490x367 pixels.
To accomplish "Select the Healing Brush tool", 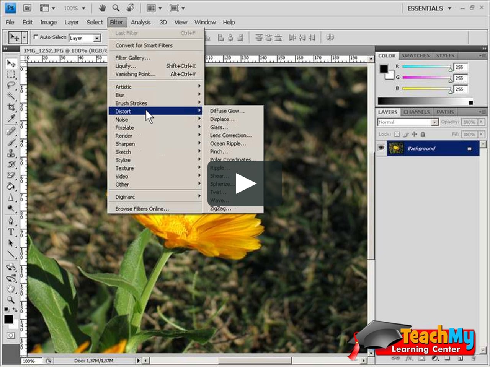I will click(11, 131).
